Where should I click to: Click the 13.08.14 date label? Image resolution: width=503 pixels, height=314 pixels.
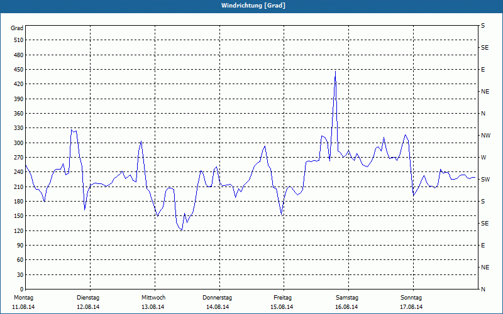coord(153,307)
